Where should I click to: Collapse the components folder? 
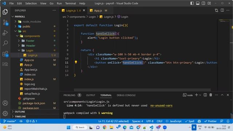point(17,36)
